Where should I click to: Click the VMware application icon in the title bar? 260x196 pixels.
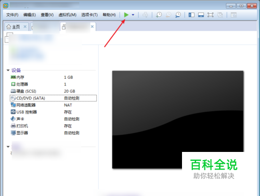pos(6,6)
